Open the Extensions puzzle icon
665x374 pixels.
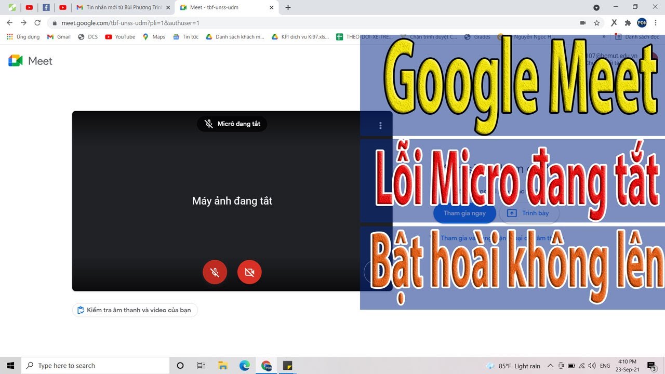628,23
